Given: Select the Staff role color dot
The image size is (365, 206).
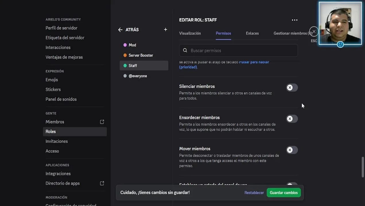Looking at the screenshot, I should pos(125,66).
